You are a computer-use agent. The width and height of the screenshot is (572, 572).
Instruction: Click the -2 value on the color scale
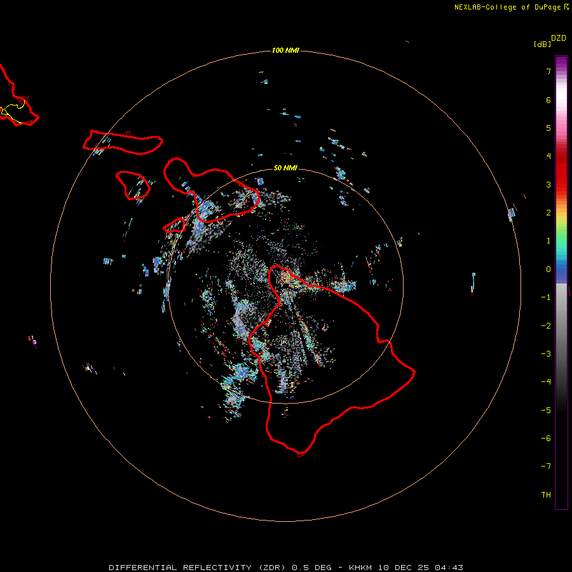point(546,326)
